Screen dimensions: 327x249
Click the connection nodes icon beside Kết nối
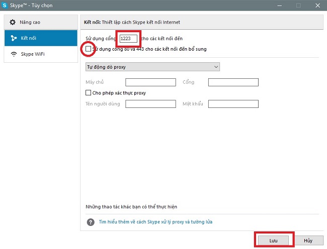pos(14,38)
